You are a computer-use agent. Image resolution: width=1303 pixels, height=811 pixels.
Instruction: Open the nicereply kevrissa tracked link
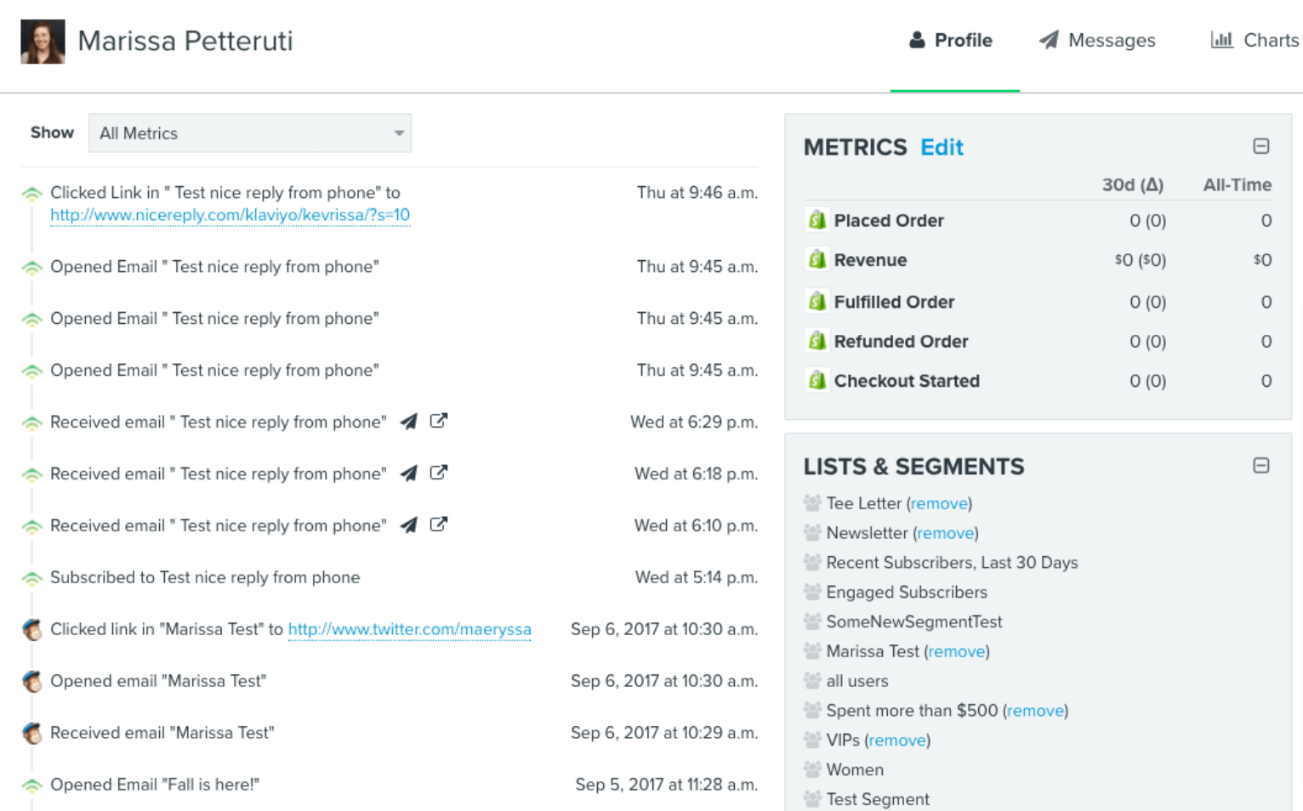point(230,215)
